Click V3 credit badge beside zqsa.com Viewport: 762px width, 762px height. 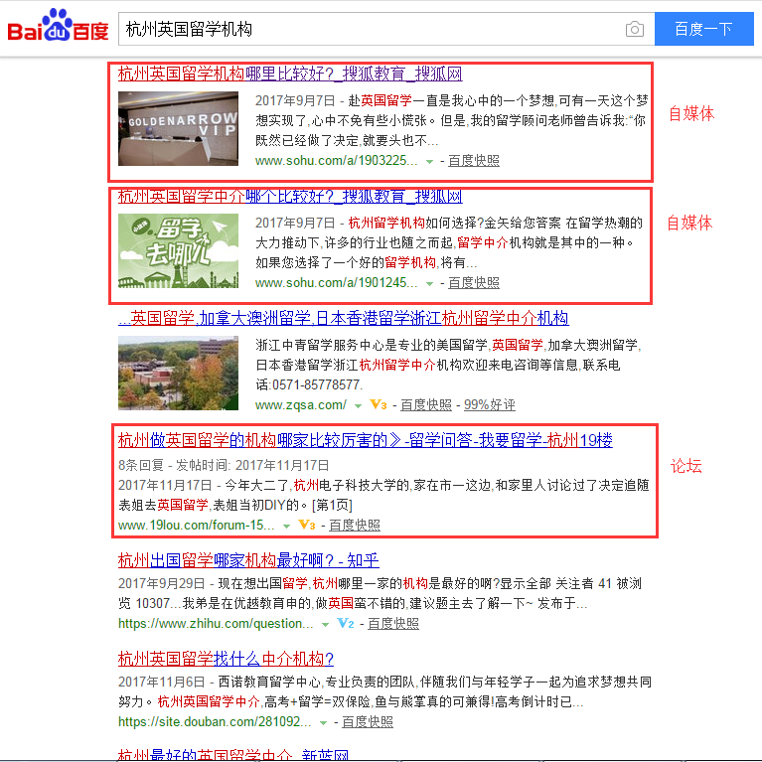[x=379, y=404]
